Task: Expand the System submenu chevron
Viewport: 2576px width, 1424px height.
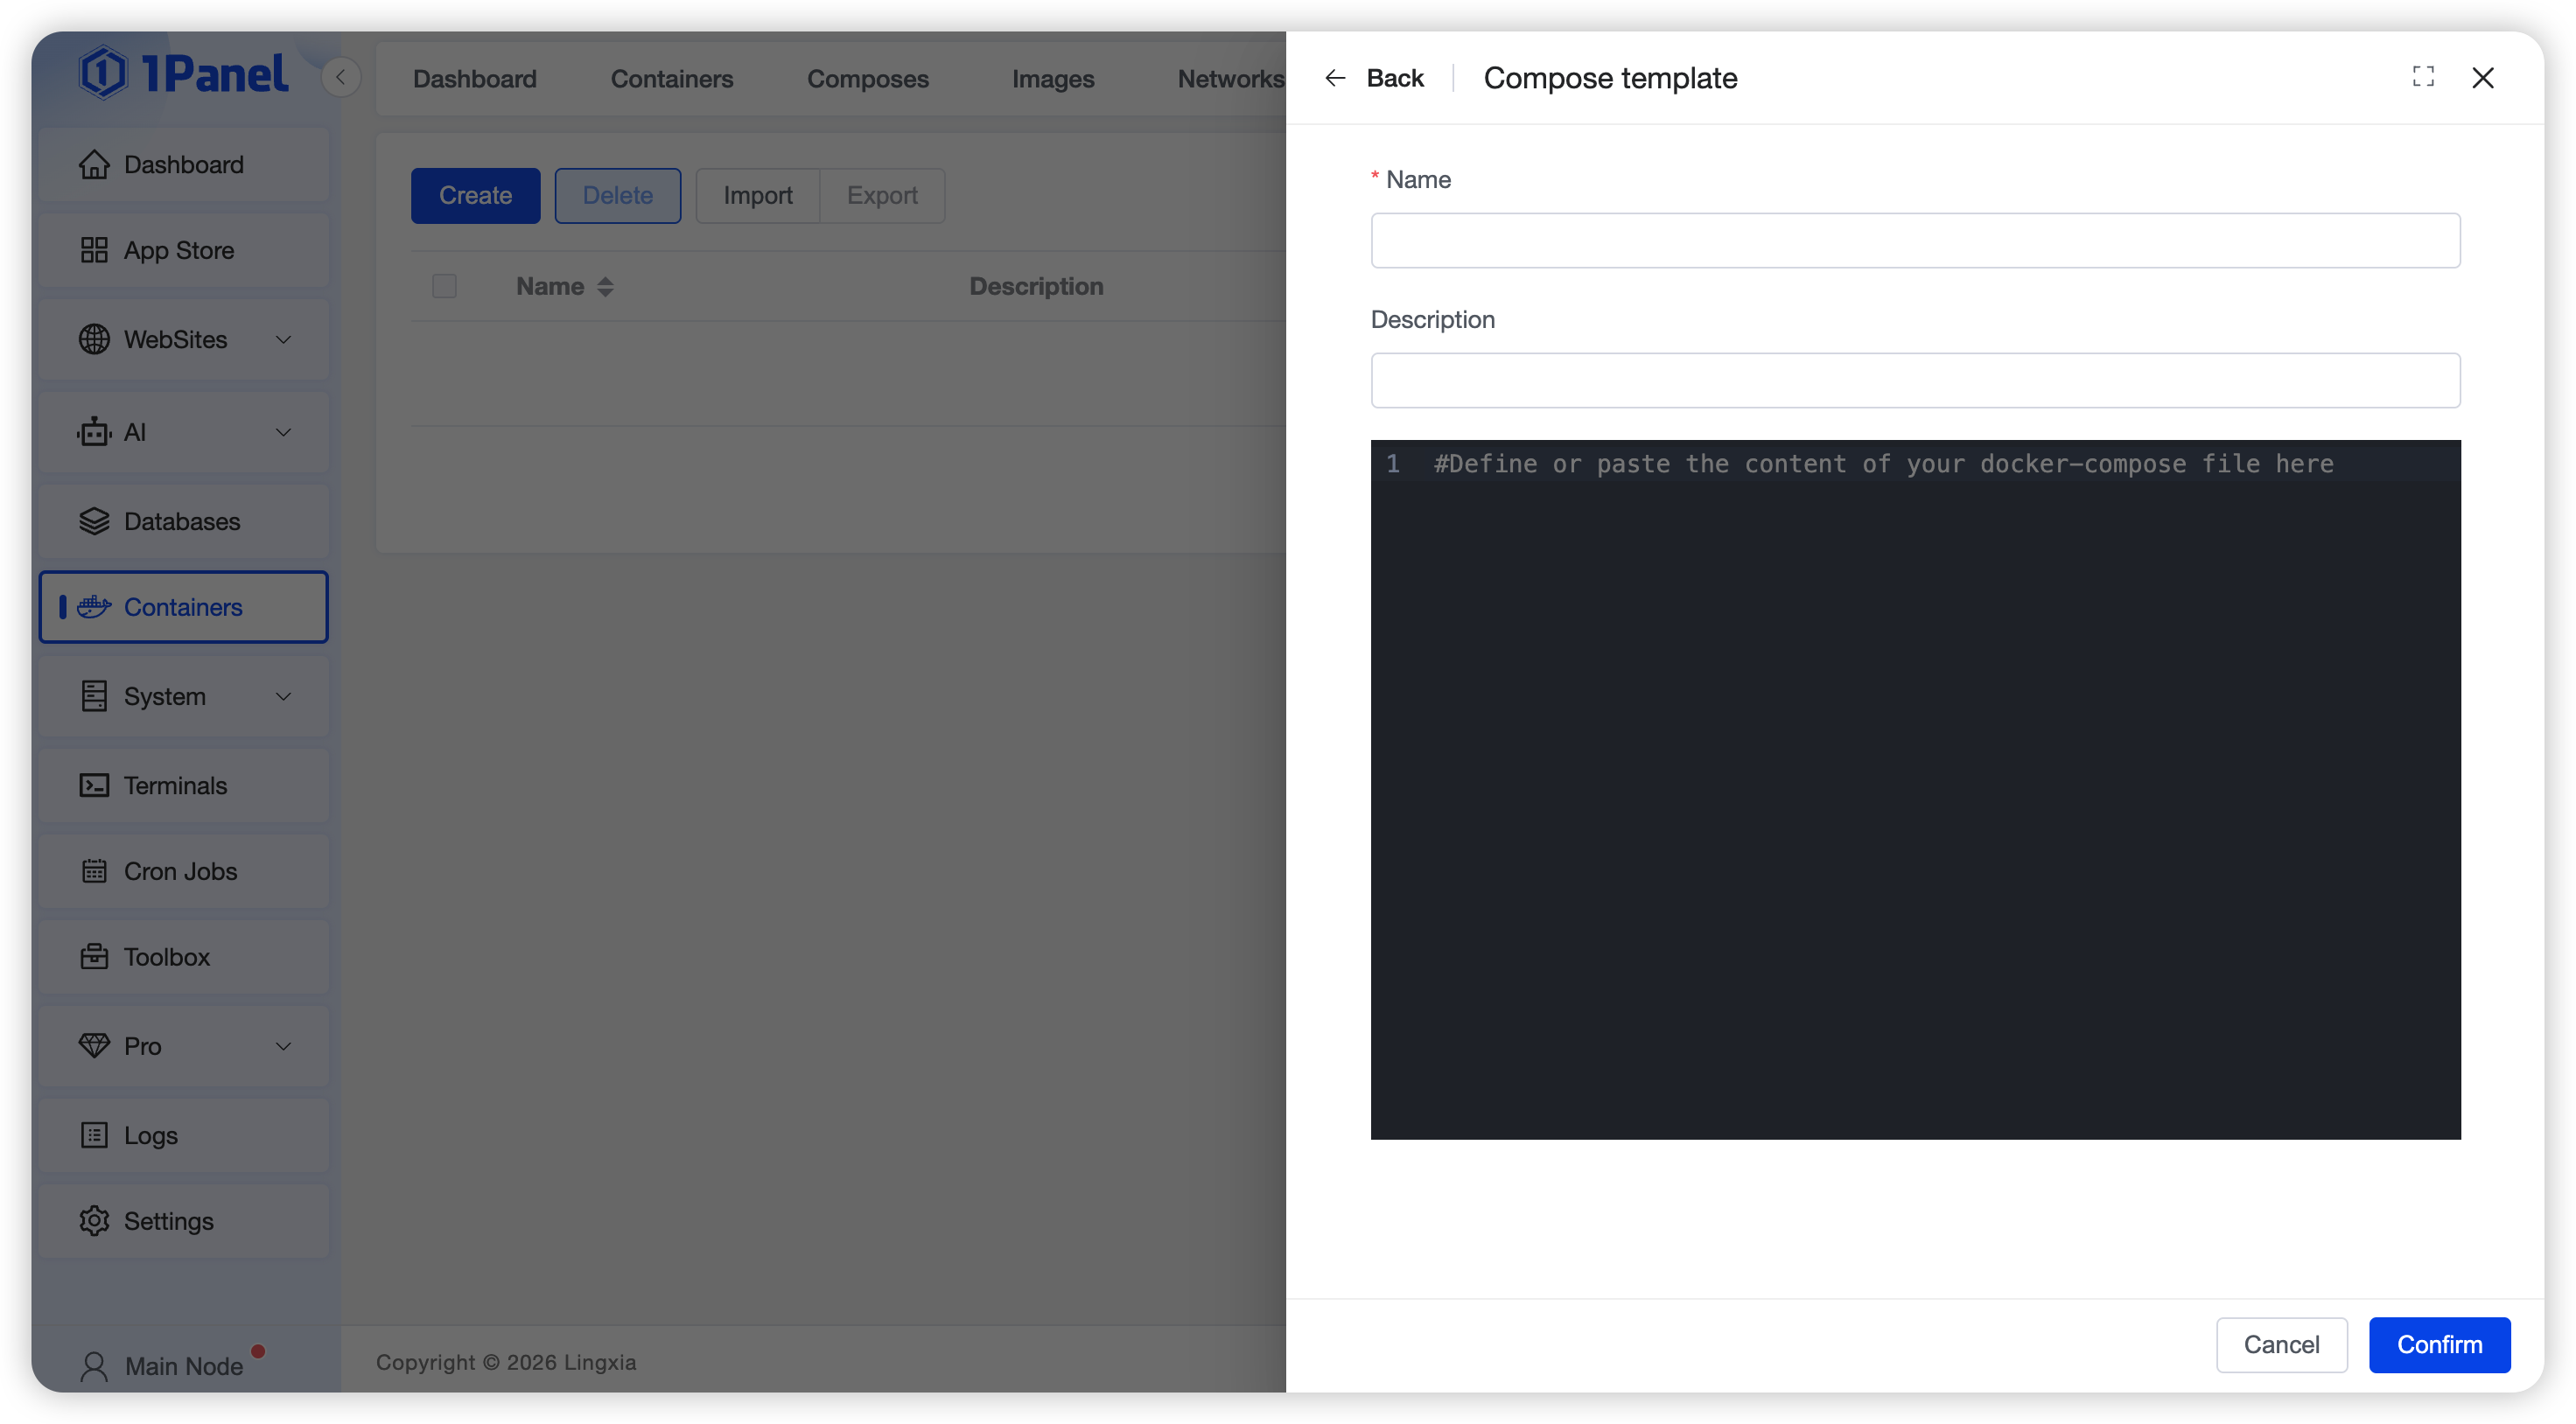Action: coord(283,696)
